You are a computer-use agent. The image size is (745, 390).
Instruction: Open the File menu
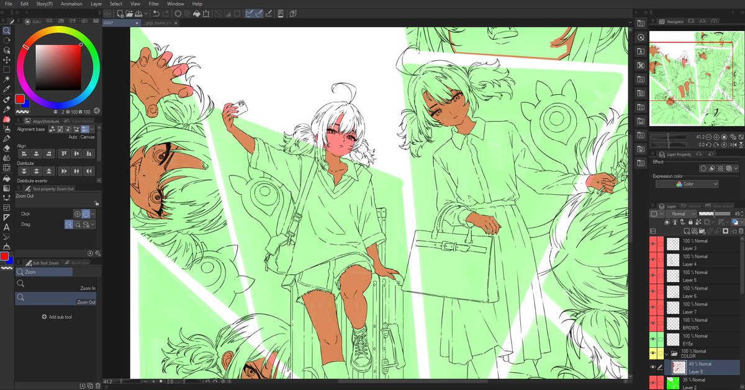point(9,4)
